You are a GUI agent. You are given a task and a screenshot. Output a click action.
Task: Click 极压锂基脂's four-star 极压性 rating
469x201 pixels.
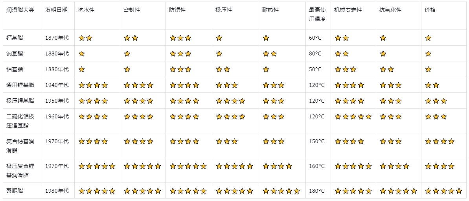(x=231, y=101)
